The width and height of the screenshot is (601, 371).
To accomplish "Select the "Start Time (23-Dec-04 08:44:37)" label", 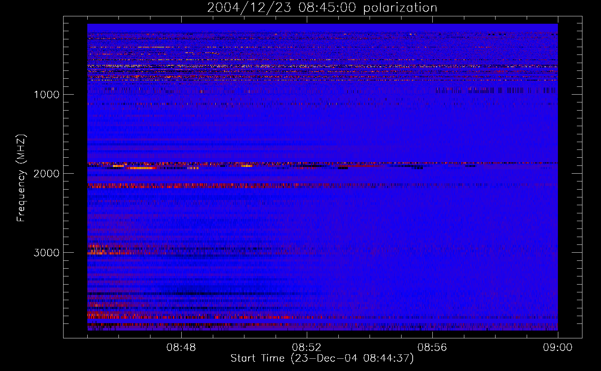I will tap(322, 358).
